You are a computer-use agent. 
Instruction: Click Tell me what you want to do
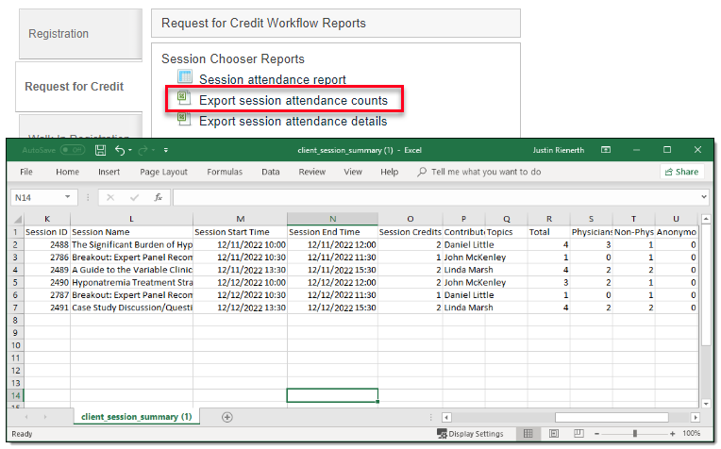pos(486,172)
